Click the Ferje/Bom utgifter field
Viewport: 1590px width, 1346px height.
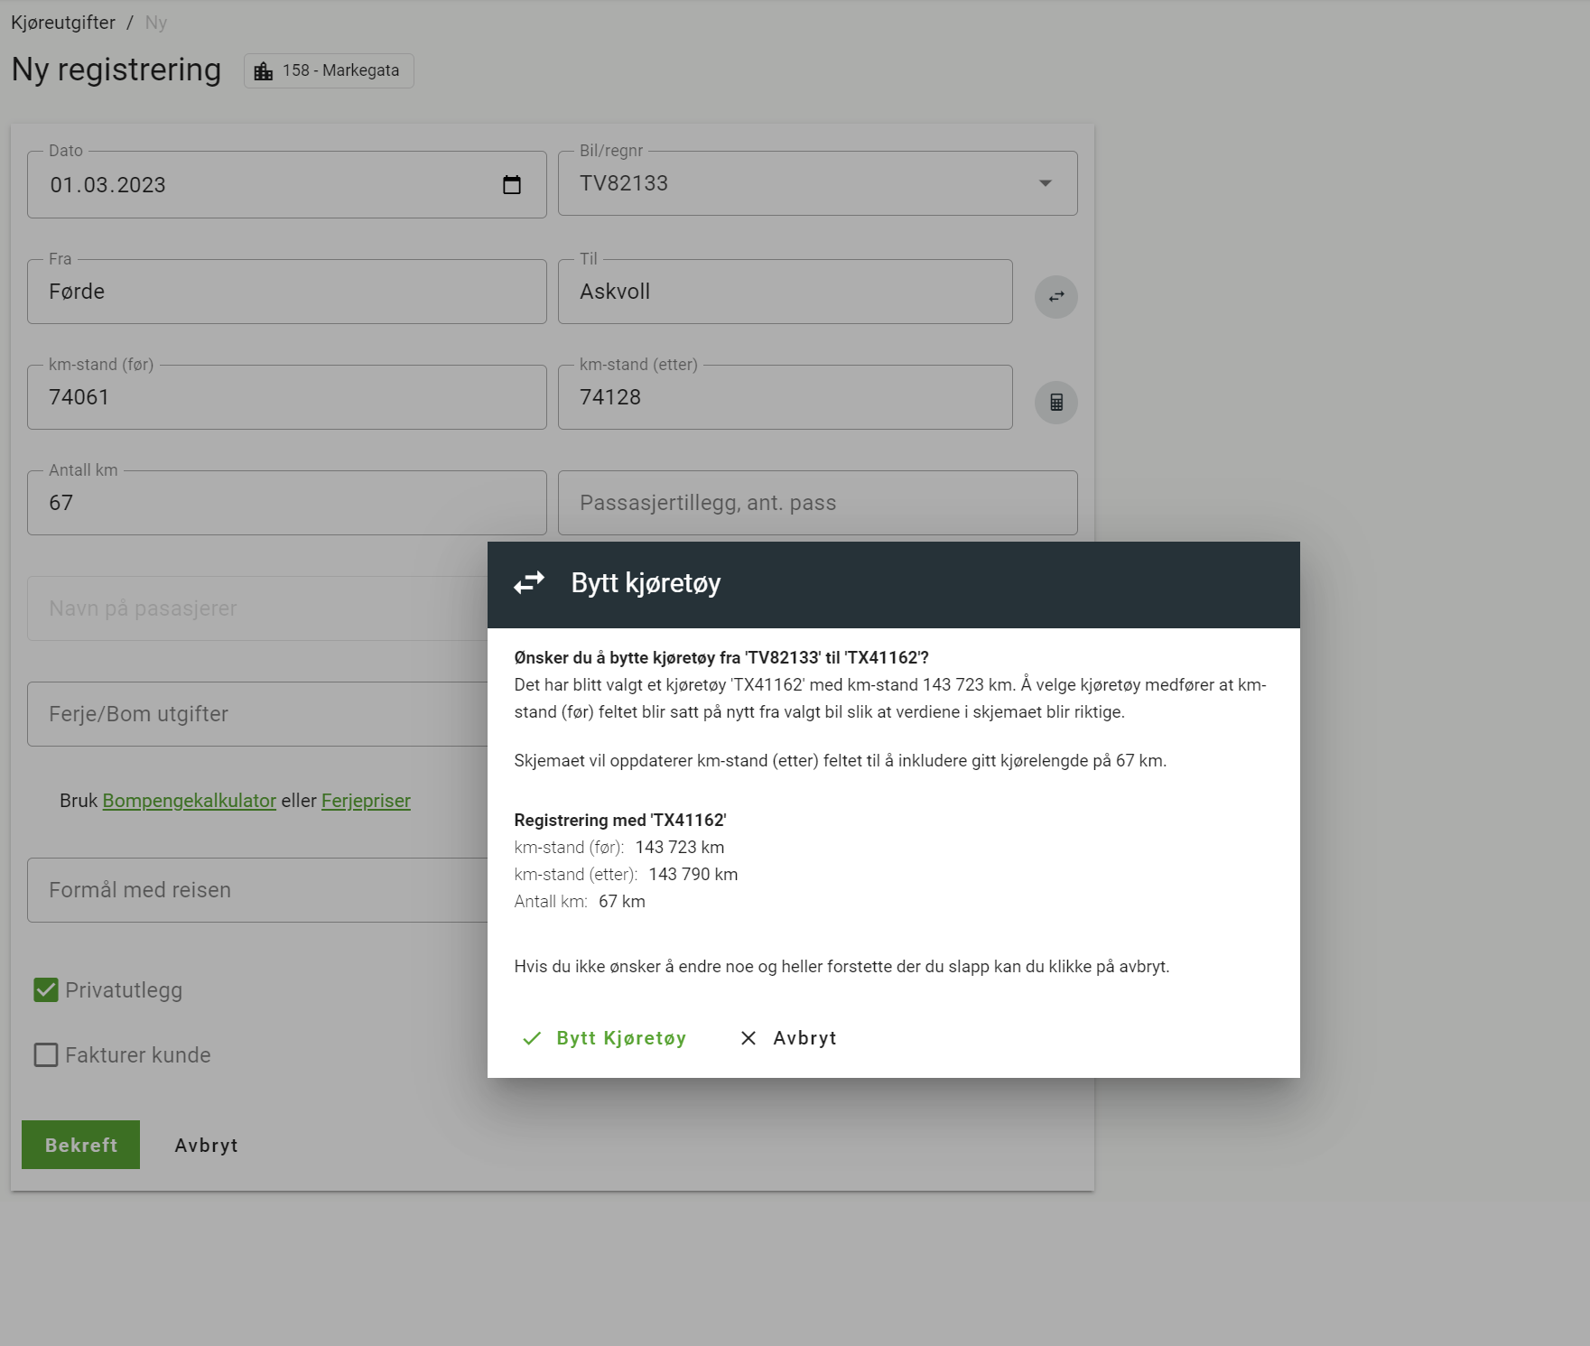pos(257,714)
